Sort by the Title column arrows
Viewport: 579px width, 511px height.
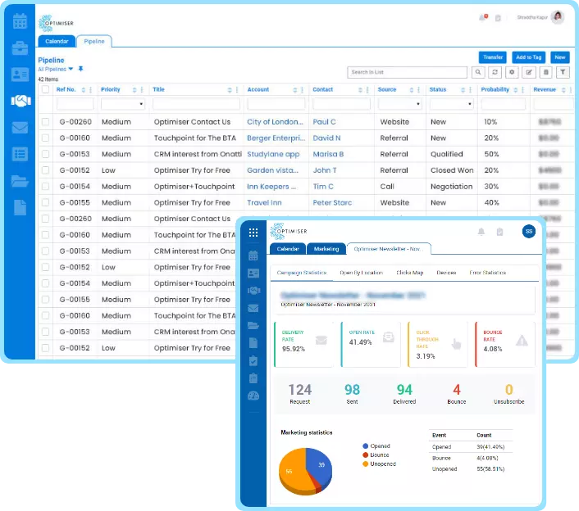(x=230, y=89)
